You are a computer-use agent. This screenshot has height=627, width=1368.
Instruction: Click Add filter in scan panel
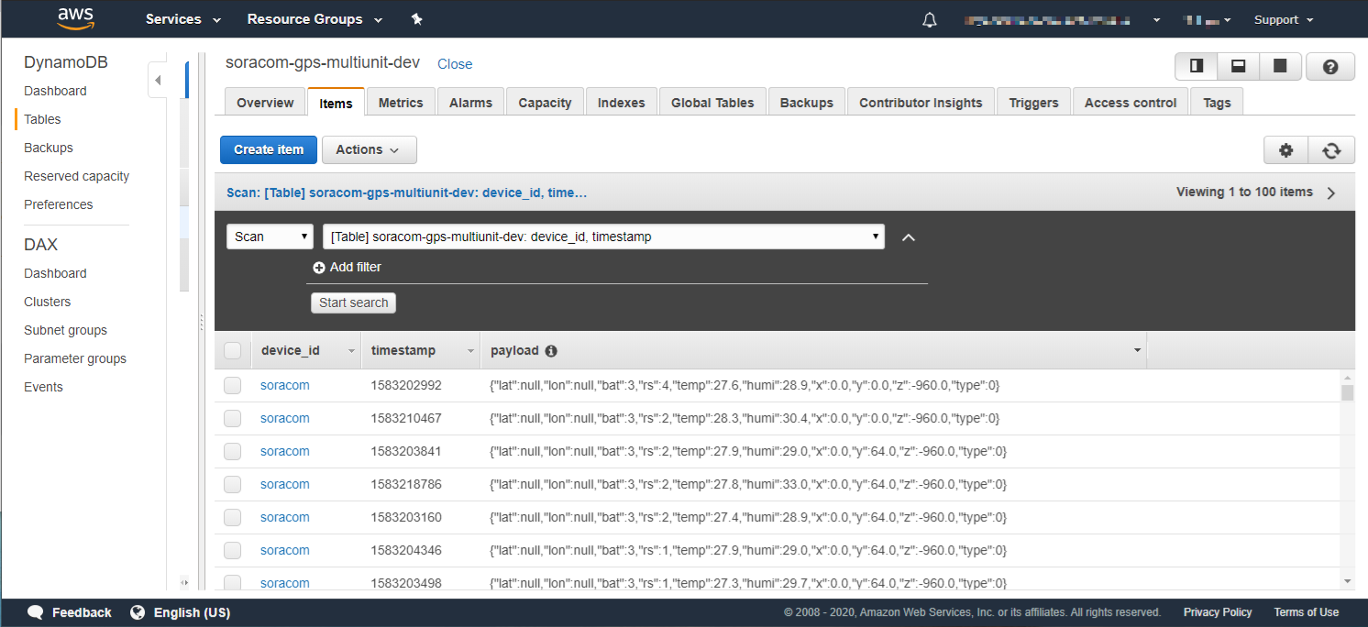(348, 268)
